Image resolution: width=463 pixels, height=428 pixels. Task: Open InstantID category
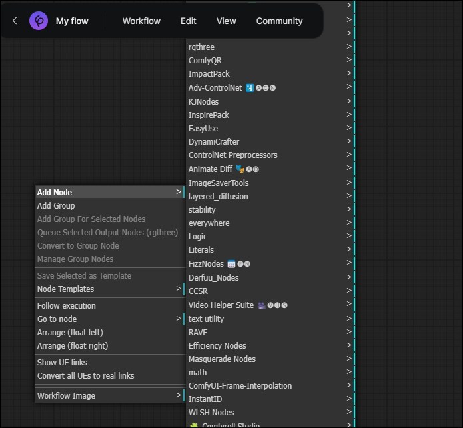pyautogui.click(x=270, y=399)
